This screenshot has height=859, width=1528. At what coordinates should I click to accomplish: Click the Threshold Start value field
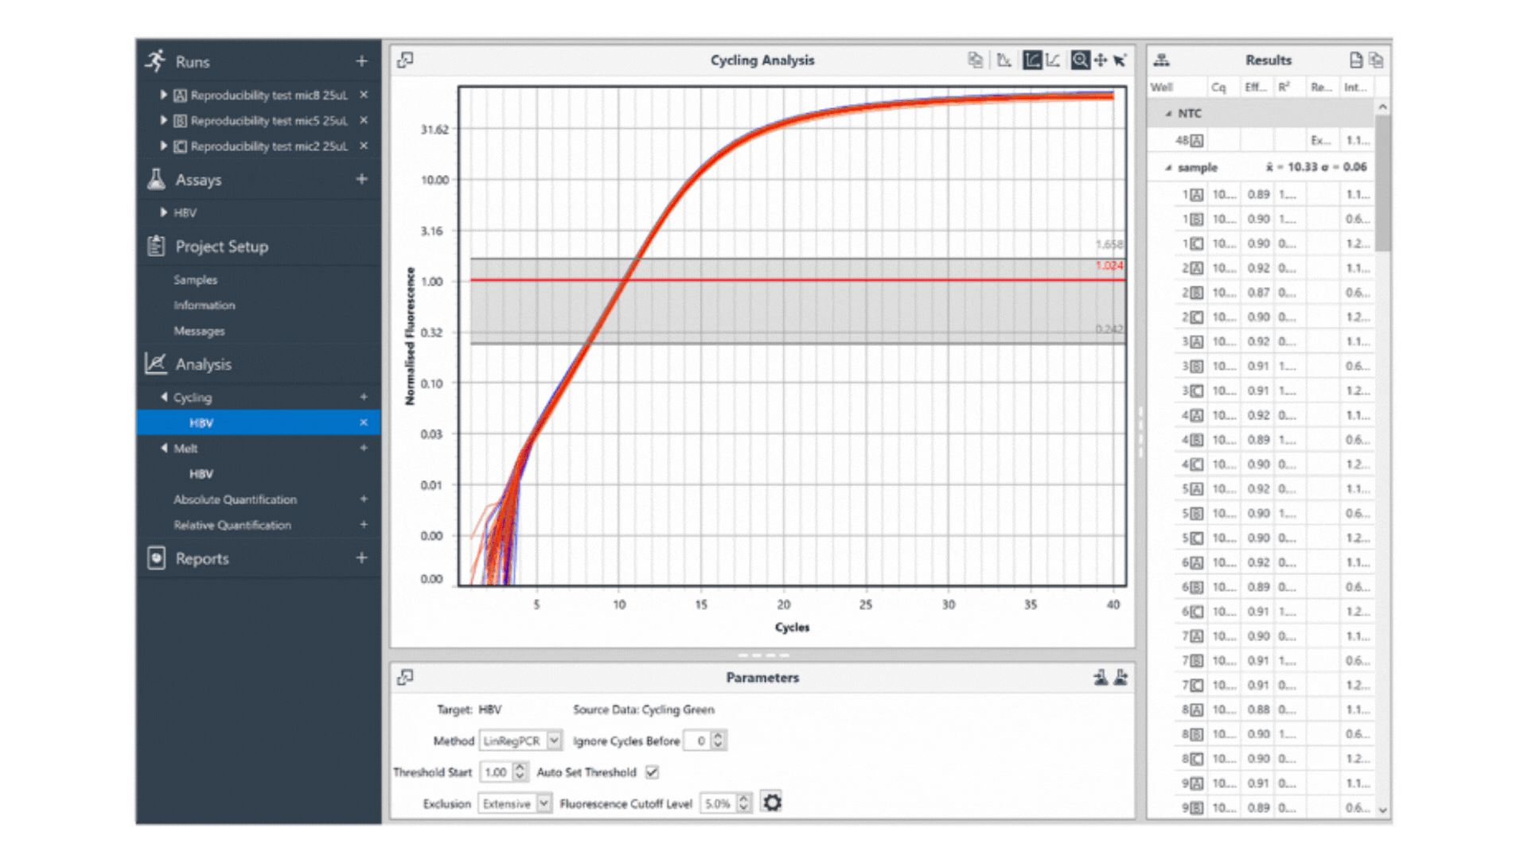(496, 772)
